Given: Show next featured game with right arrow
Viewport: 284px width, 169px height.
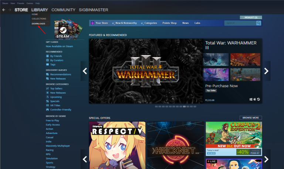Looking at the screenshot, I should pos(266,71).
